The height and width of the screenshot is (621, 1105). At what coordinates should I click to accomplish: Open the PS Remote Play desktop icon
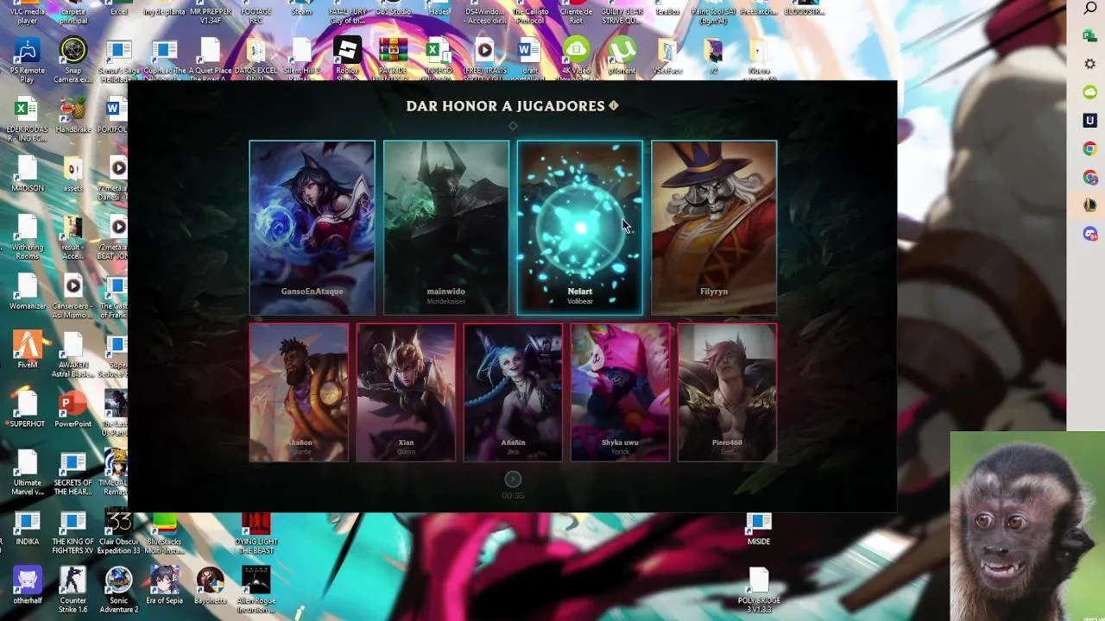pyautogui.click(x=27, y=60)
